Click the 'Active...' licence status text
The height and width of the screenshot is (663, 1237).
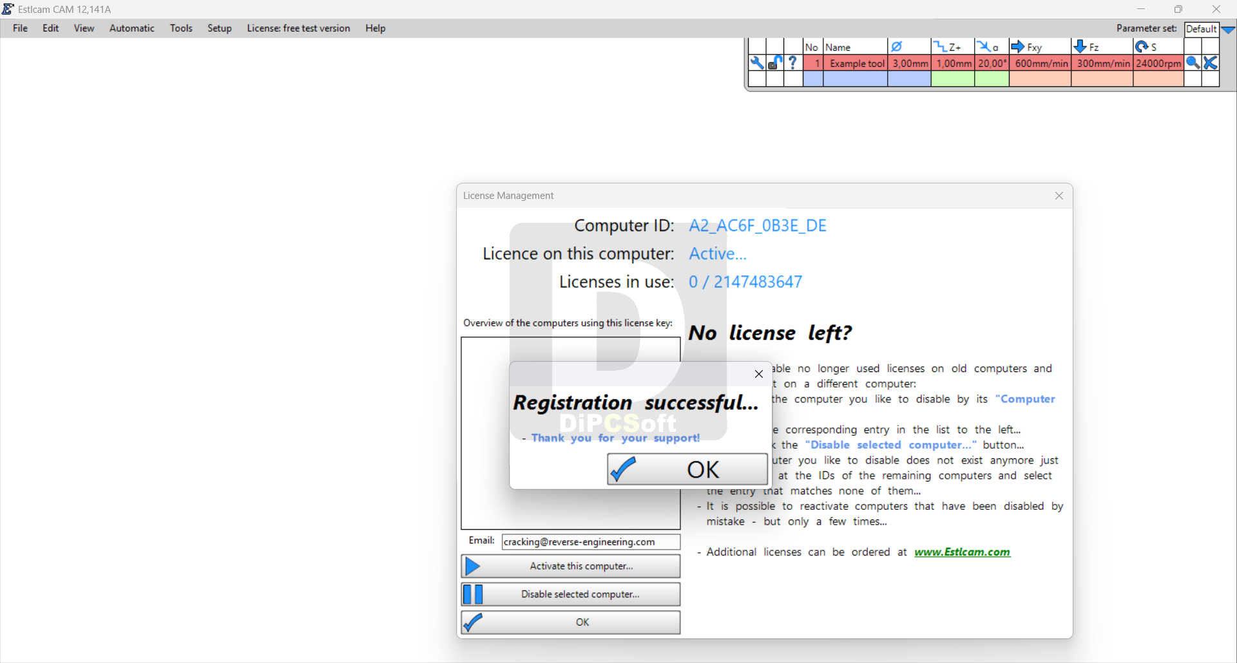coord(718,254)
